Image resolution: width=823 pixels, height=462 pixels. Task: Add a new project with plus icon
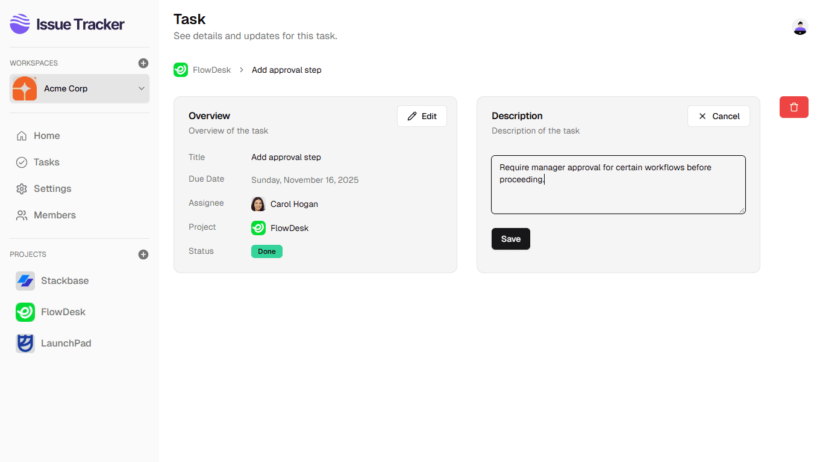(x=143, y=254)
